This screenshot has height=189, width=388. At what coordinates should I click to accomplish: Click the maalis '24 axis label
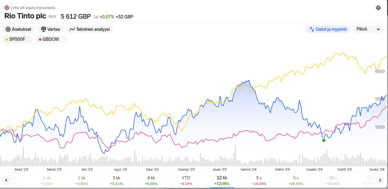click(x=315, y=169)
